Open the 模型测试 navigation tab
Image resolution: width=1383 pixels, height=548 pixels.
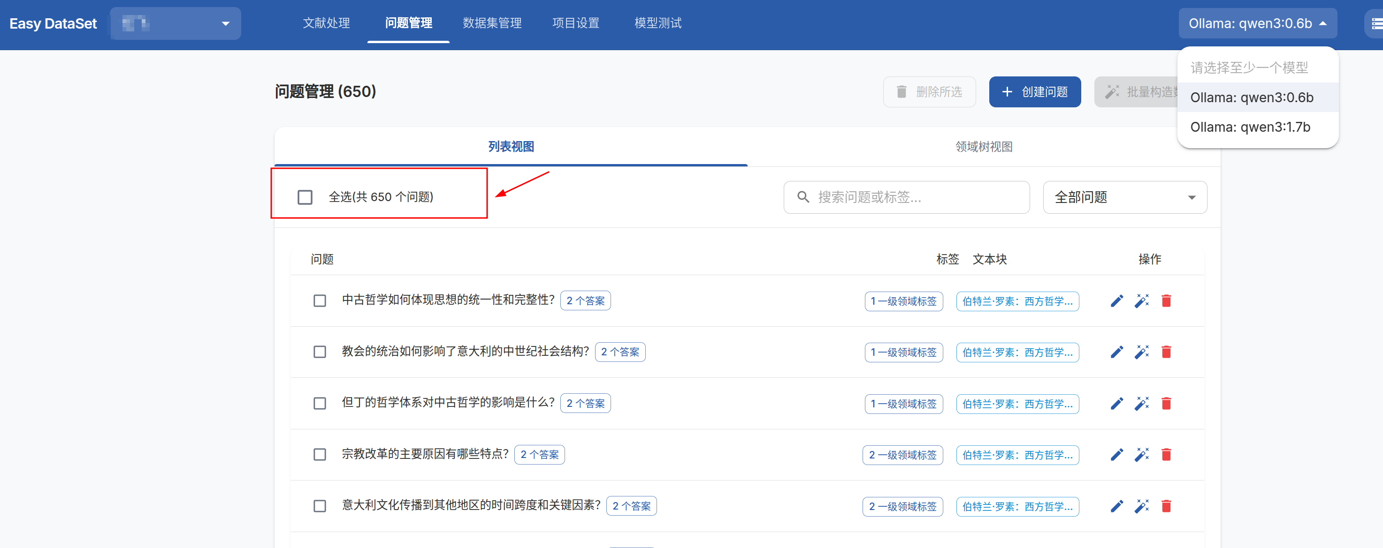[657, 23]
